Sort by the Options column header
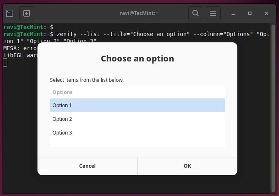This screenshot has width=279, height=196. click(62, 92)
